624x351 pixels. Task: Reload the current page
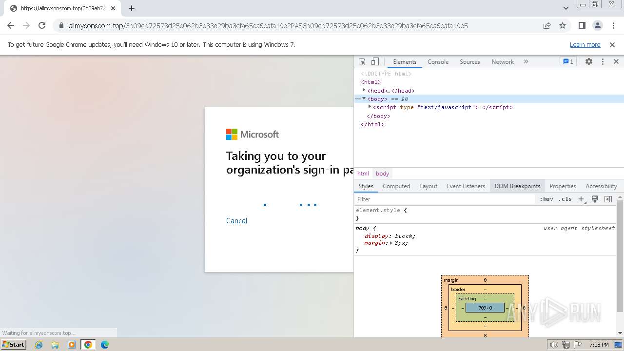(42, 25)
